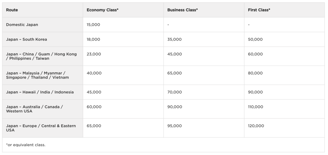
Task: Click the Japan – Hawaii / India / Indonesia row
Action: pyautogui.click(x=40, y=92)
